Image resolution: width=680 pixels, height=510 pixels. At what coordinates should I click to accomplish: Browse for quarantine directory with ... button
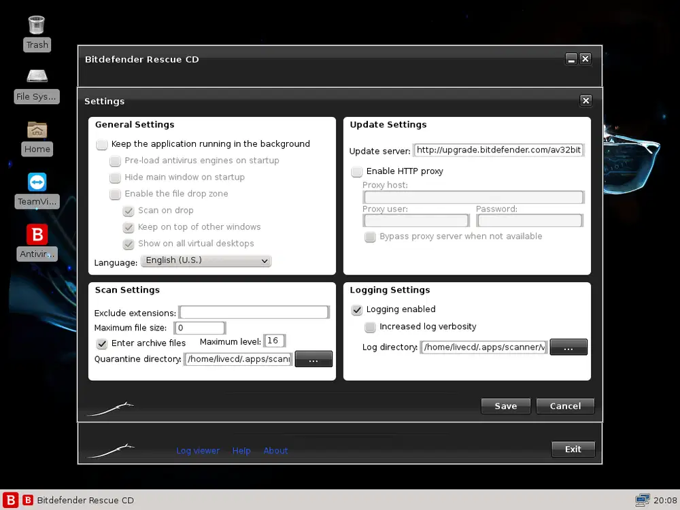313,359
